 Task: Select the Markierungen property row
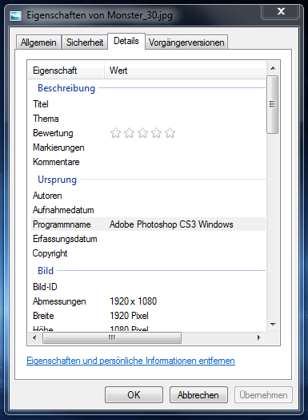click(x=148, y=147)
